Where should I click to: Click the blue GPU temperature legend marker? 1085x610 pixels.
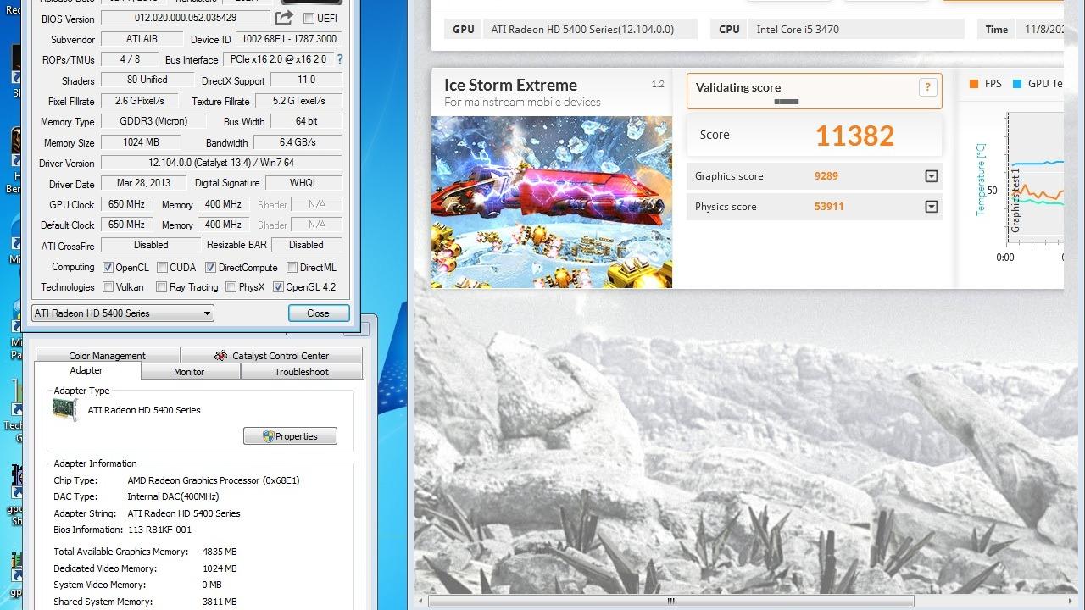pos(1016,84)
